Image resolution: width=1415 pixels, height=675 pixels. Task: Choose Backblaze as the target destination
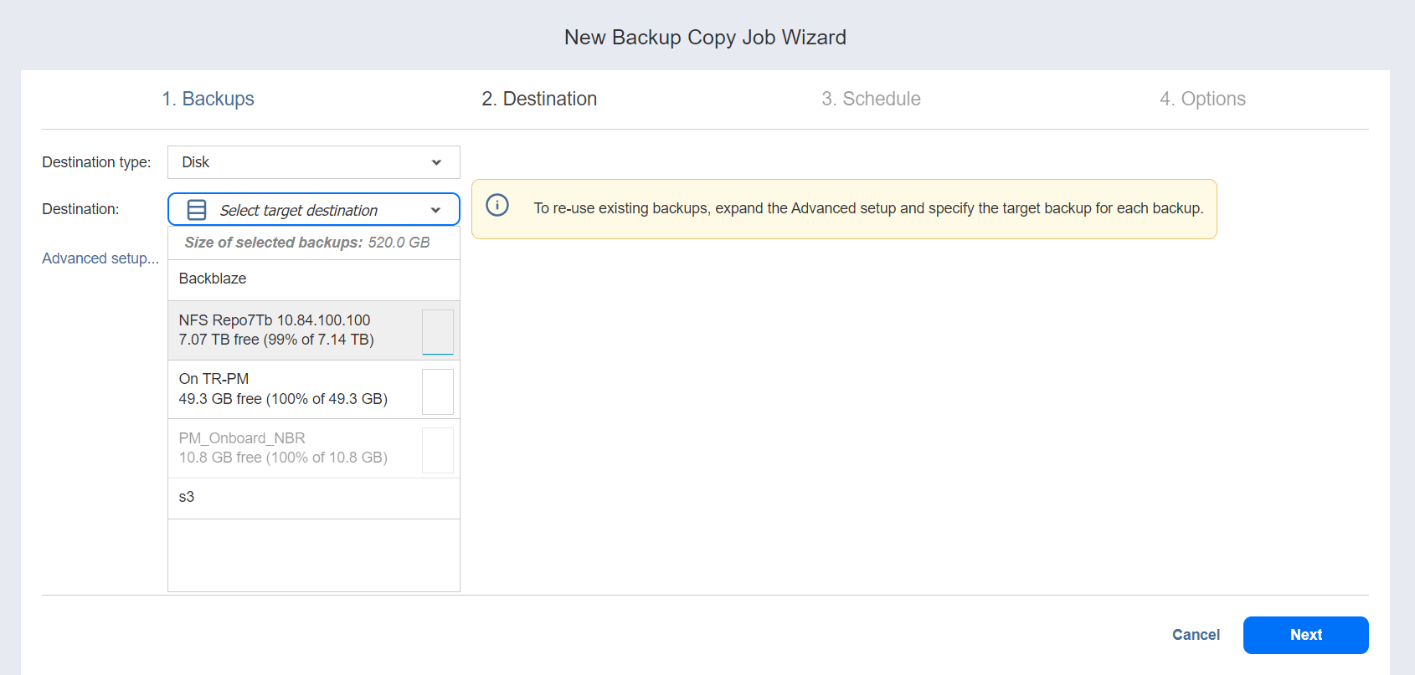click(x=213, y=279)
